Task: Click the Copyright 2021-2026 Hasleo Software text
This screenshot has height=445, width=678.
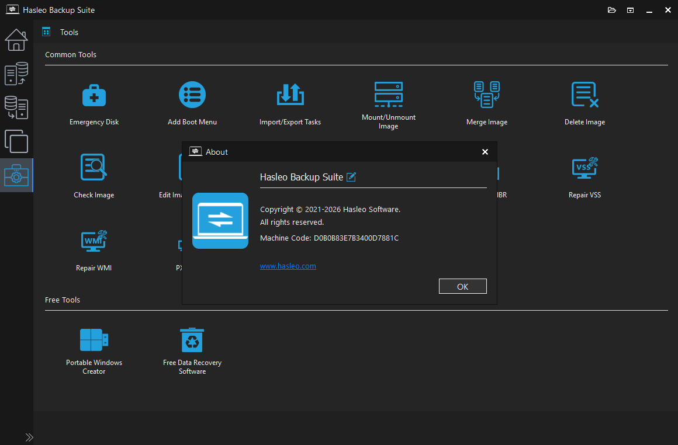Action: coord(330,210)
